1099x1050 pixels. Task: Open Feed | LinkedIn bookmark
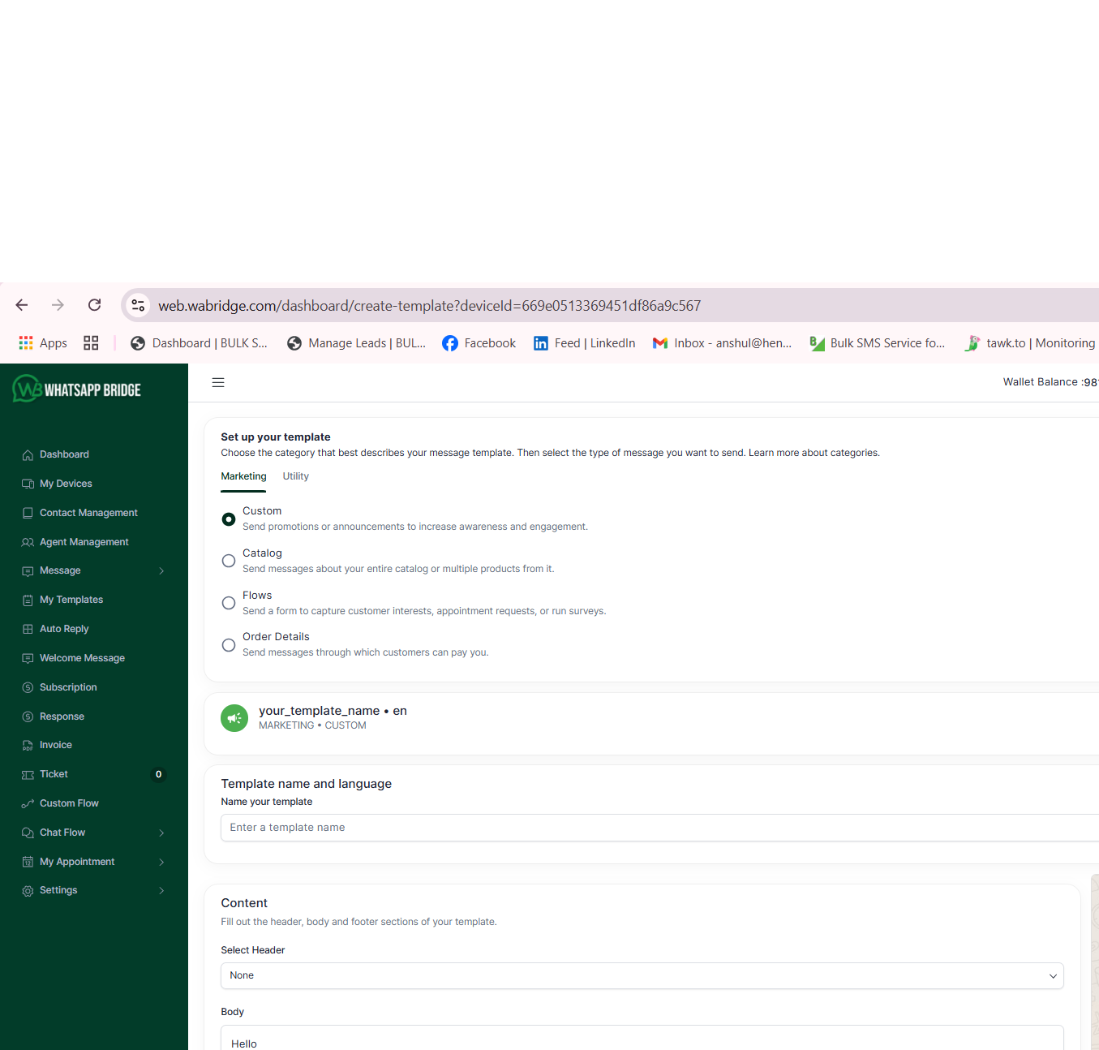tap(584, 343)
